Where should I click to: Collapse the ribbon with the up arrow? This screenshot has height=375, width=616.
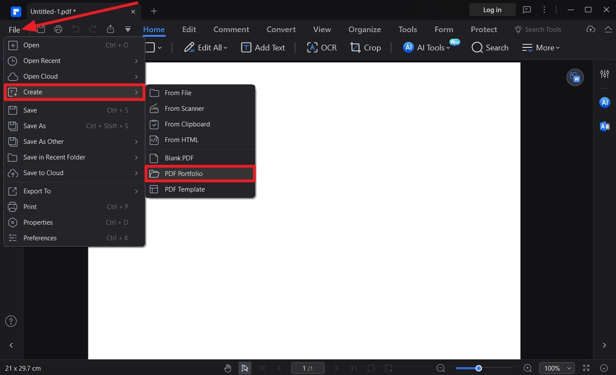608,29
